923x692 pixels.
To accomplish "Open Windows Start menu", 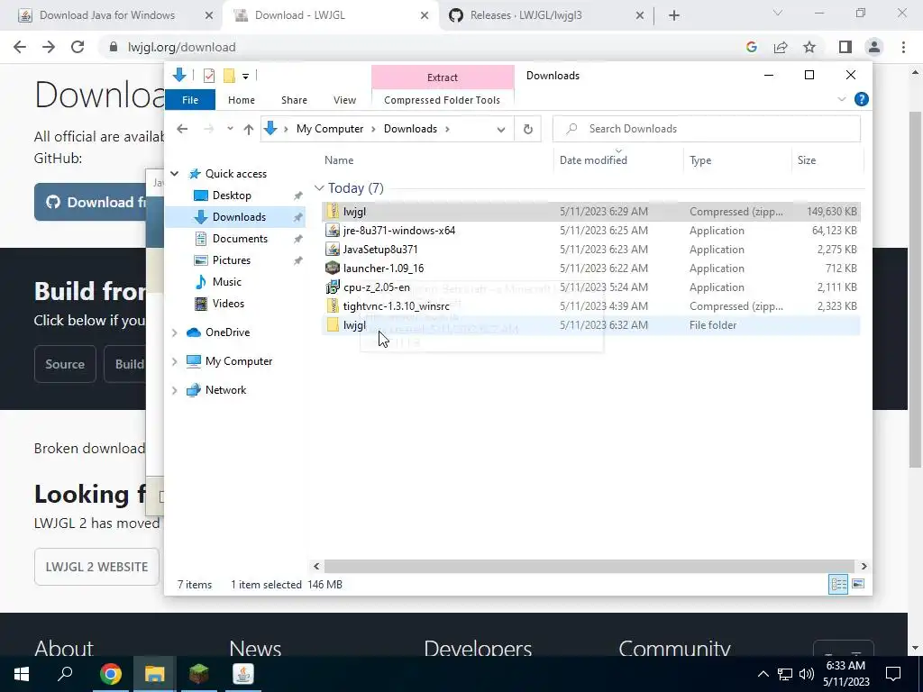I will 22,674.
